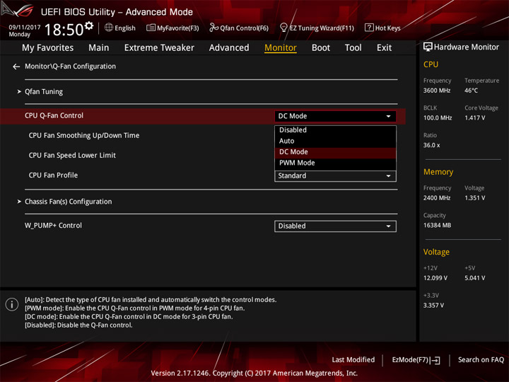
Task: Click Search on FAQ link
Action: coord(481,360)
